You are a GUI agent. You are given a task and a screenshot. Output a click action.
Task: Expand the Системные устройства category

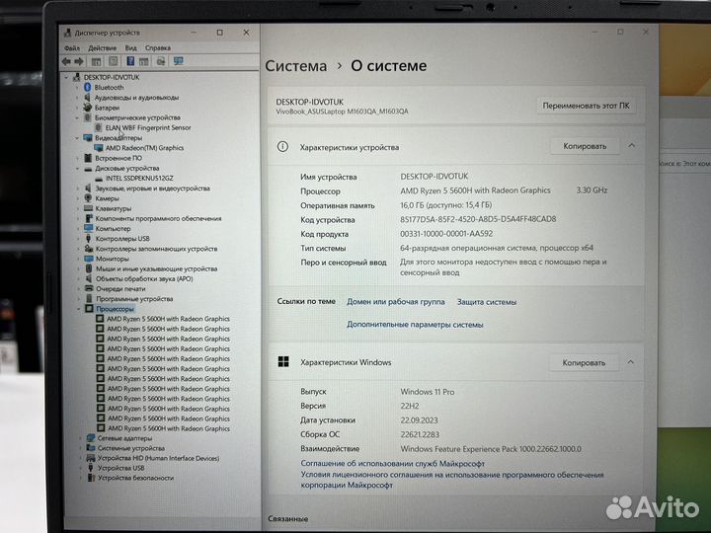81,448
